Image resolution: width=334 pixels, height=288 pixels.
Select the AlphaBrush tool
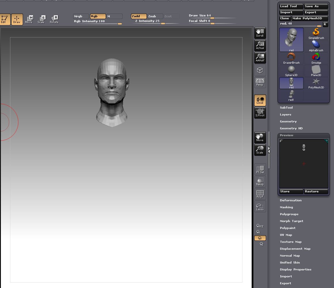pyautogui.click(x=316, y=46)
